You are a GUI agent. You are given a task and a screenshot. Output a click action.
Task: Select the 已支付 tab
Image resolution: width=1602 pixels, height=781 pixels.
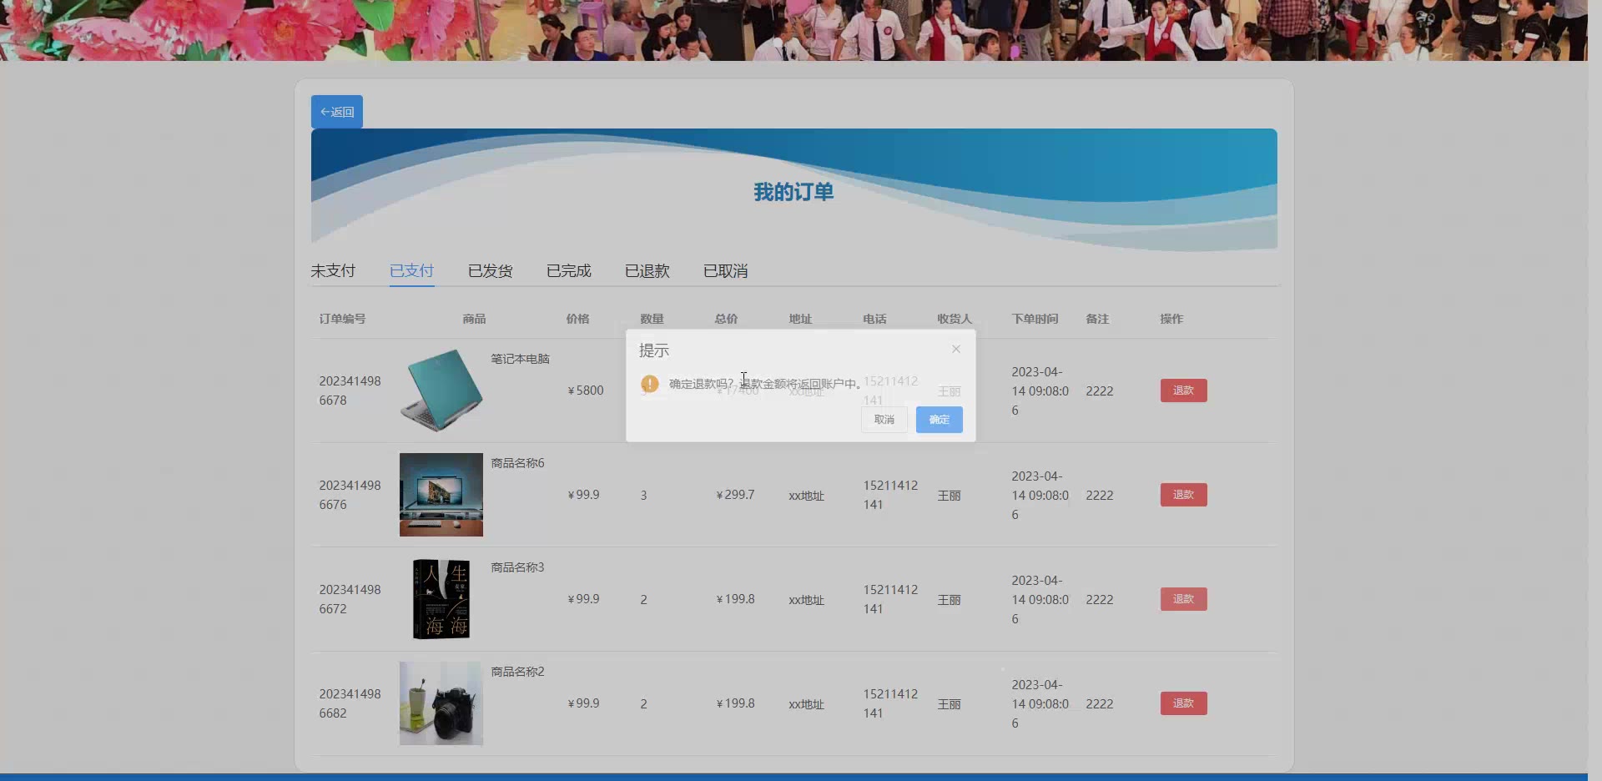coord(411,271)
